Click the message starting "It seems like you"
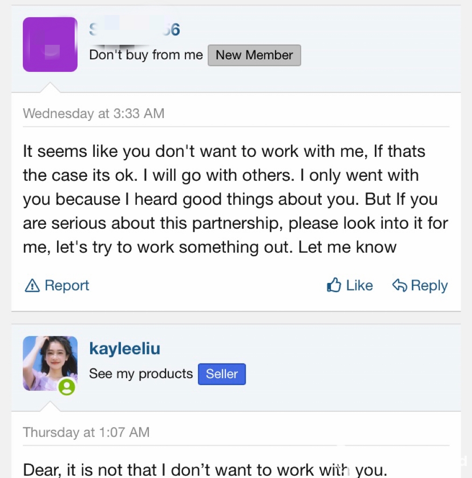The height and width of the screenshot is (478, 472). [233, 199]
